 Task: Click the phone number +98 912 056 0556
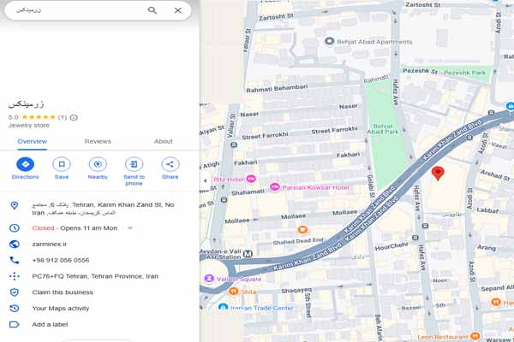coord(60,260)
